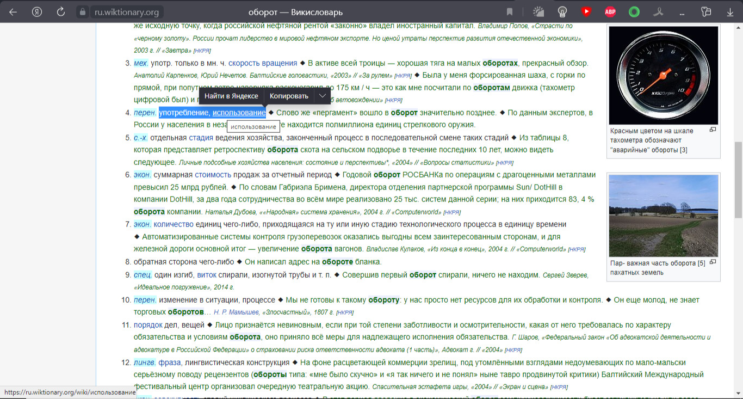Choose "Копировать" in the selection popup
Image resolution: width=743 pixels, height=399 pixels.
289,96
